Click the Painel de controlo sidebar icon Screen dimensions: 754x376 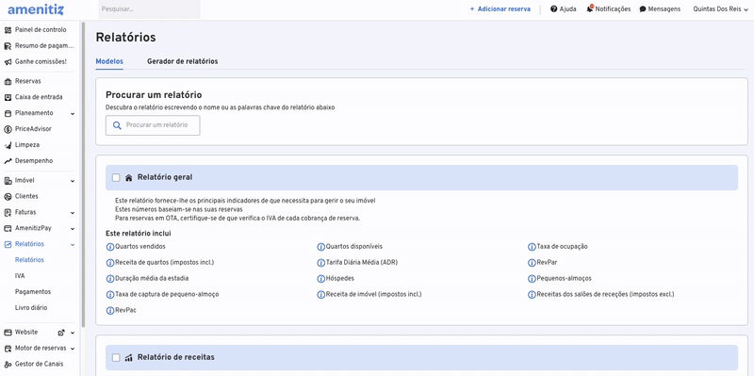[x=8, y=30]
